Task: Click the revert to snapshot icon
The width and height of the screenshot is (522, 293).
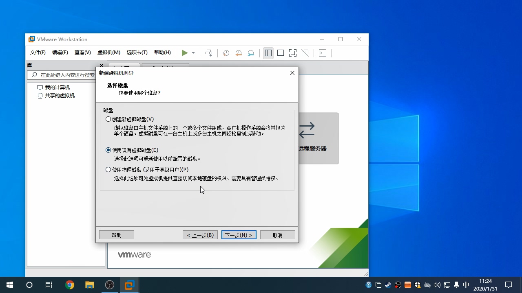Action: tap(239, 53)
